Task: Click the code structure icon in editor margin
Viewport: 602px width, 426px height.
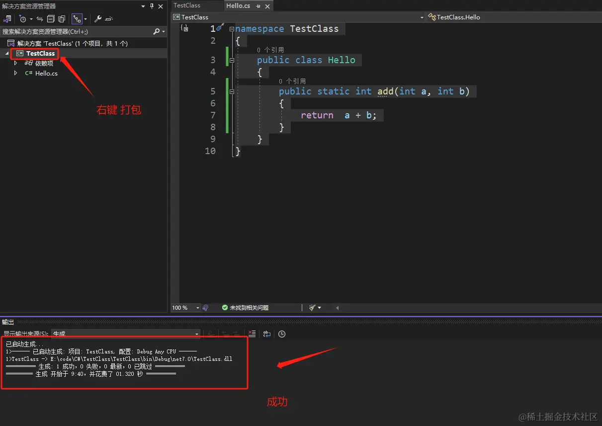Action: coord(184,28)
